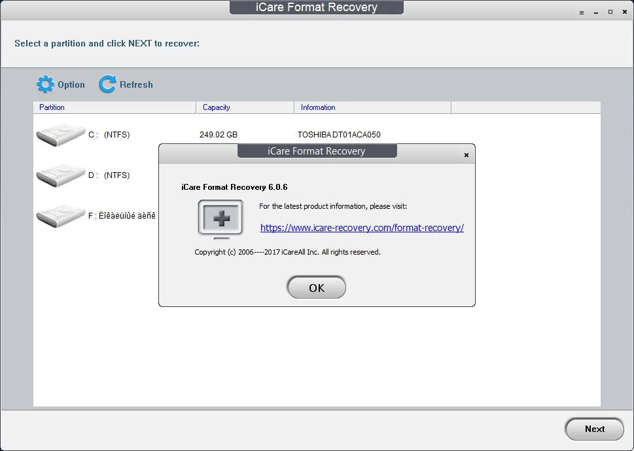Select the C: (NTFS) partition label

109,135
